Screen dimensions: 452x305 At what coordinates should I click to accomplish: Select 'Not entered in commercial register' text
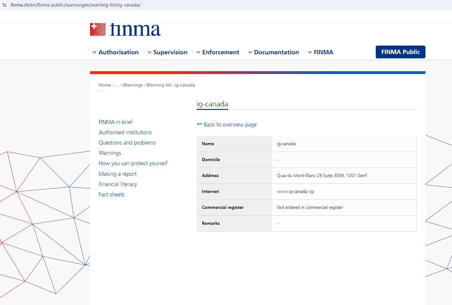310,207
